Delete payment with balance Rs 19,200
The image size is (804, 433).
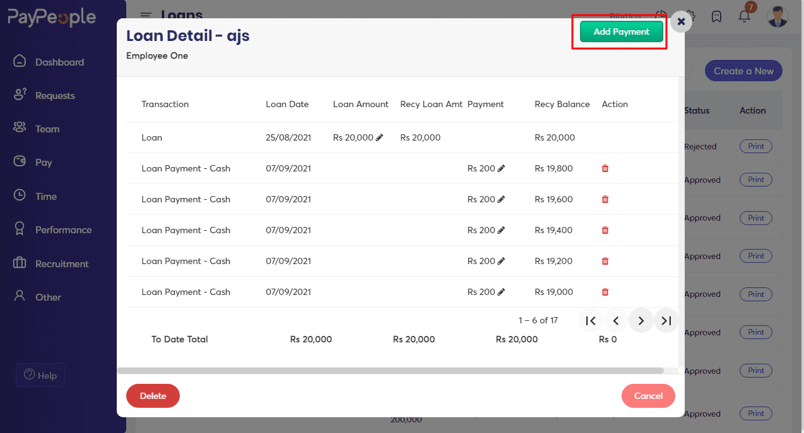point(605,261)
